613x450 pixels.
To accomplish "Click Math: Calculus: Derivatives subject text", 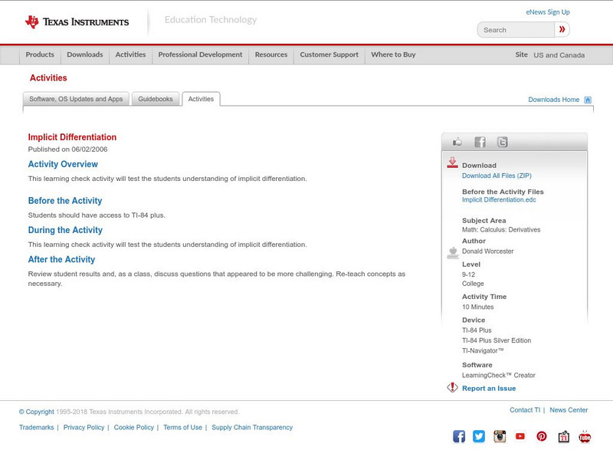I will 501,230.
